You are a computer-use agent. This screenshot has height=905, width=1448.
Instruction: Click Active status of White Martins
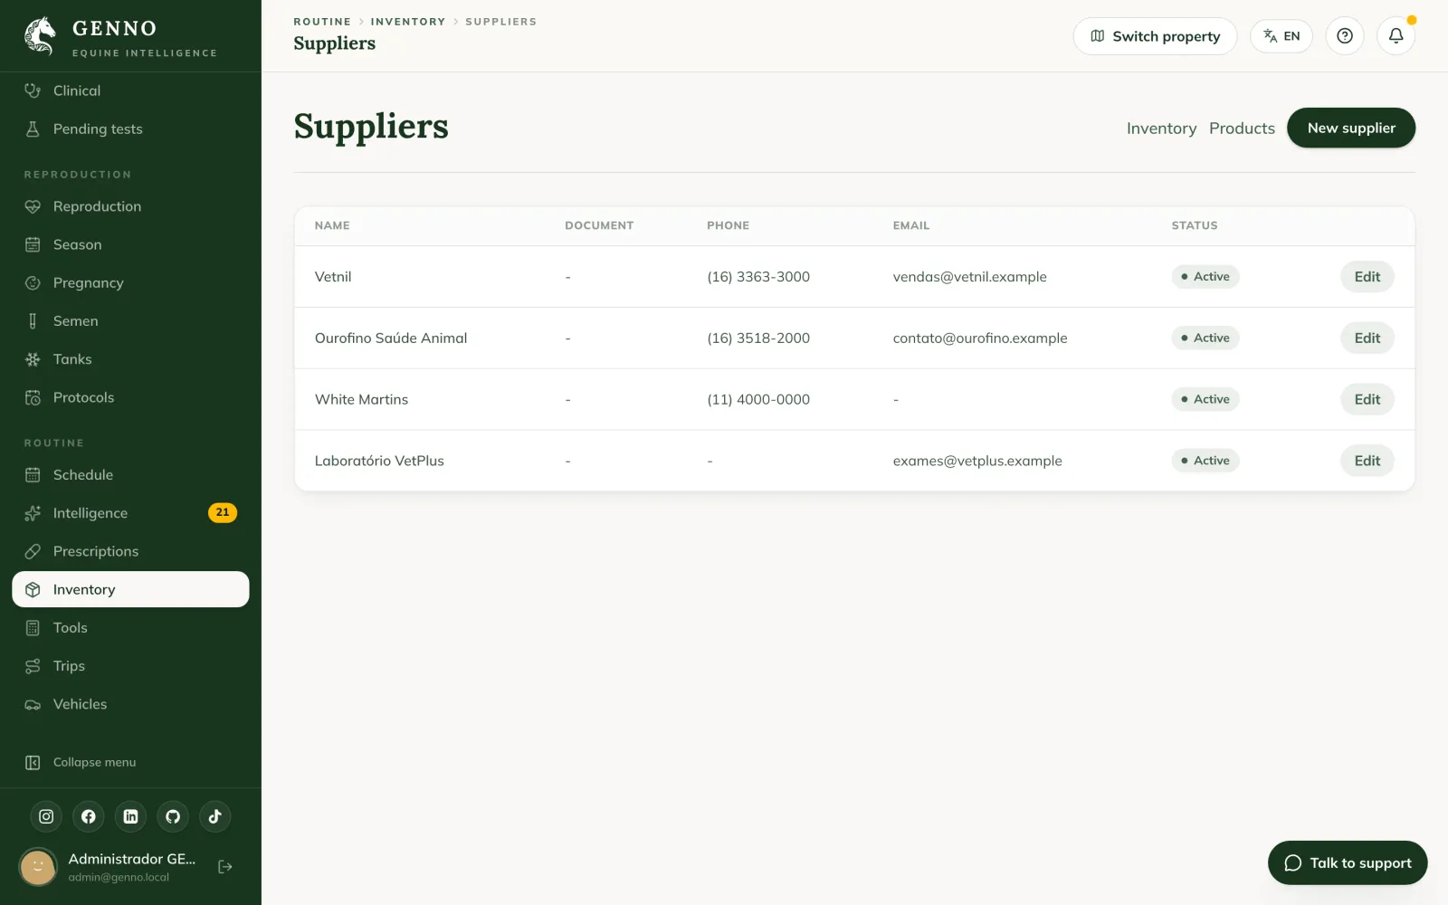[x=1205, y=399]
